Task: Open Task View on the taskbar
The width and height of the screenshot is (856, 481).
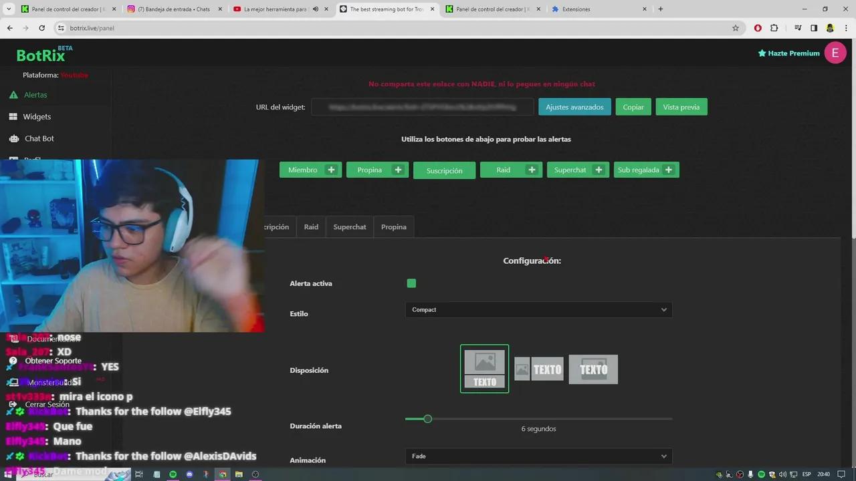Action: [139, 474]
